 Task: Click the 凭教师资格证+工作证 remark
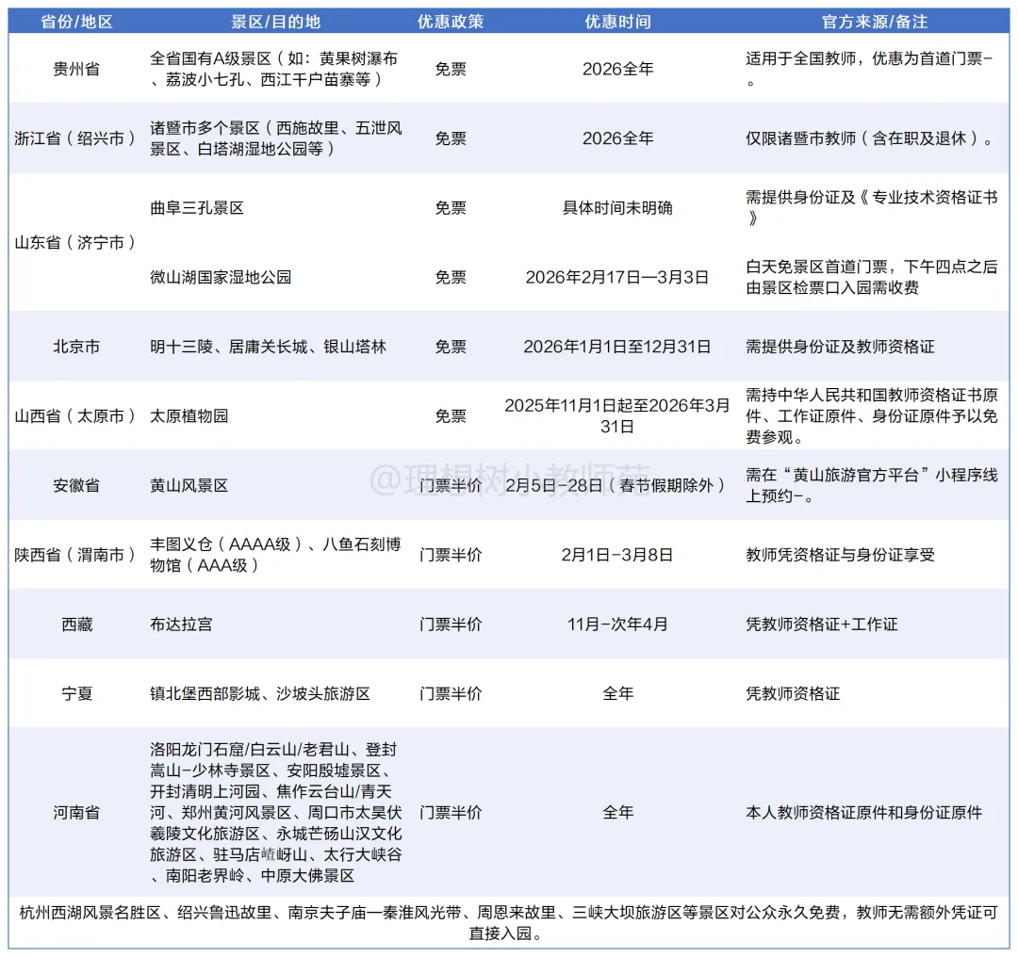point(821,624)
